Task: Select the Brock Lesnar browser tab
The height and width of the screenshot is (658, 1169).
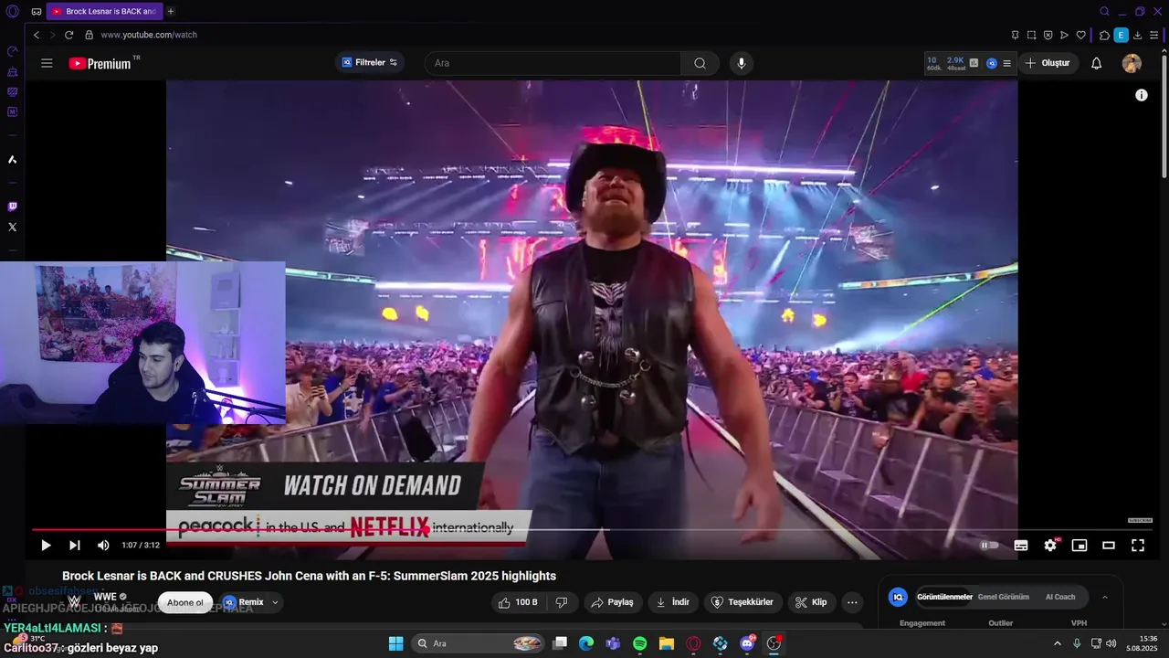Action: (104, 11)
